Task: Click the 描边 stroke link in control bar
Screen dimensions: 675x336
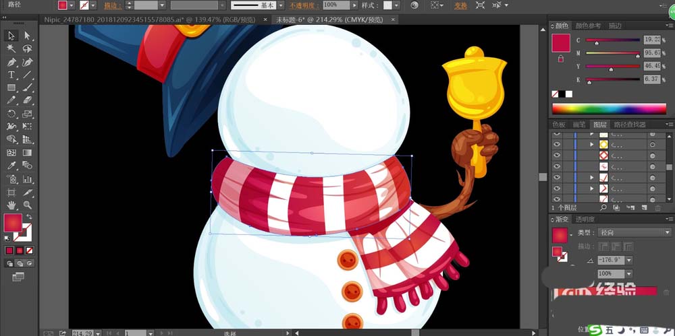Action: click(x=113, y=5)
